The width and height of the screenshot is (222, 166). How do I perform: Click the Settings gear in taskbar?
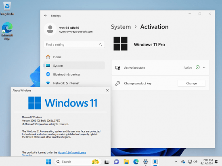pyautogui.click(x=146, y=162)
